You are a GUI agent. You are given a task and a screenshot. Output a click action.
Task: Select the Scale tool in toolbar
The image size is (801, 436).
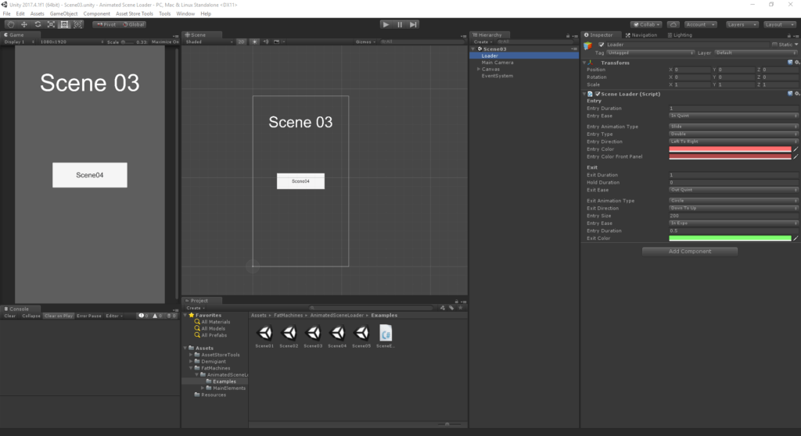pyautogui.click(x=51, y=24)
